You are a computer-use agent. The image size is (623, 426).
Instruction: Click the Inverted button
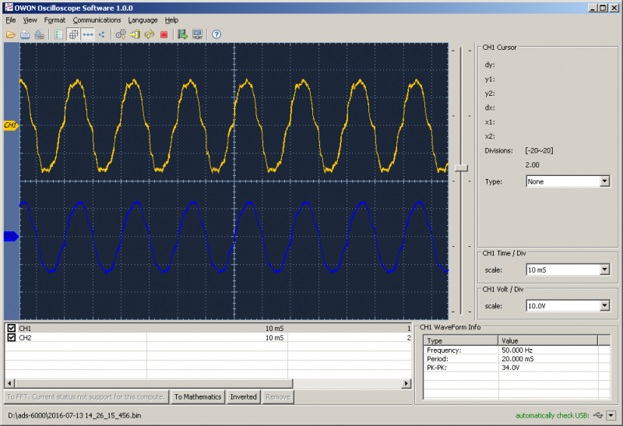(x=244, y=396)
